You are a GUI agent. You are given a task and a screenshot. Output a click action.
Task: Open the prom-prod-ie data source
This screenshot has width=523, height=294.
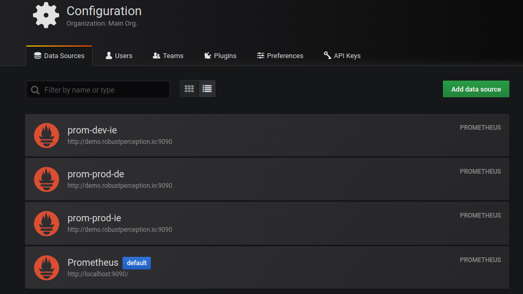pyautogui.click(x=267, y=223)
